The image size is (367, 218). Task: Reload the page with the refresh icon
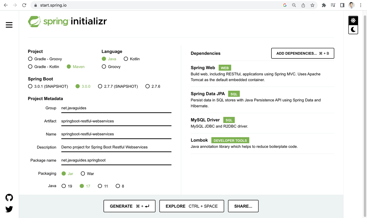tap(24, 5)
